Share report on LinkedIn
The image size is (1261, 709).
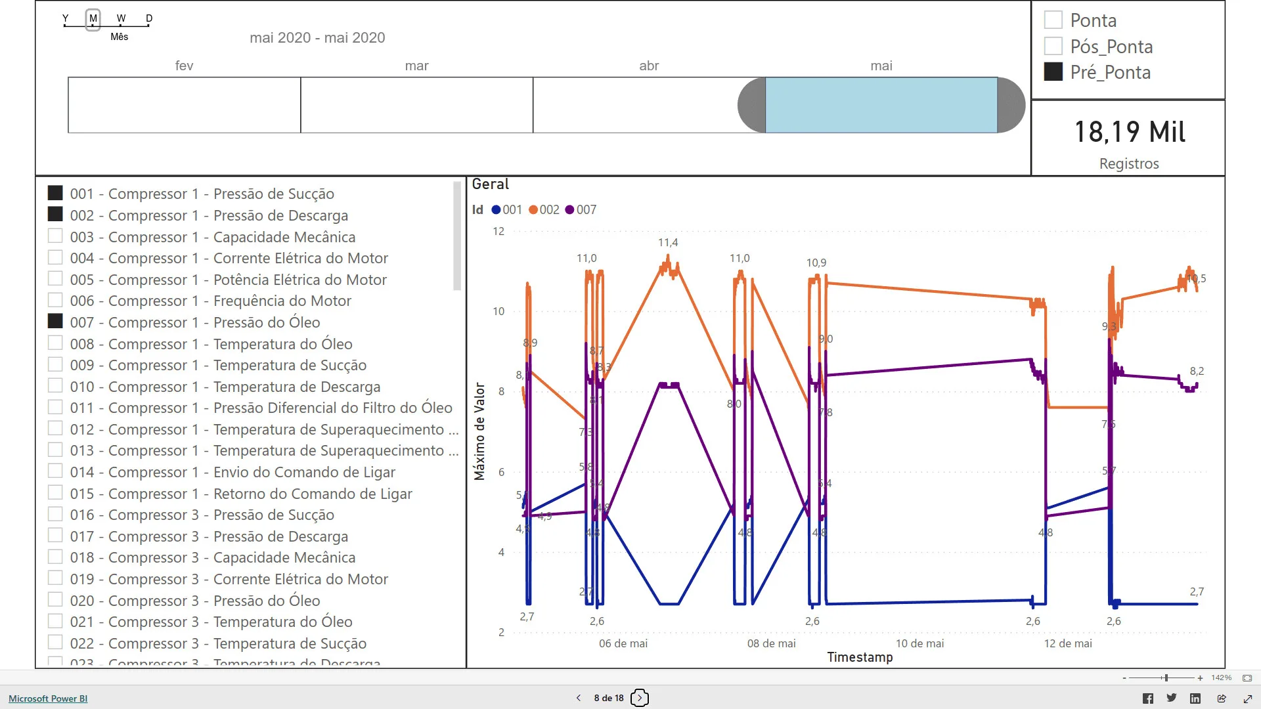click(x=1195, y=698)
